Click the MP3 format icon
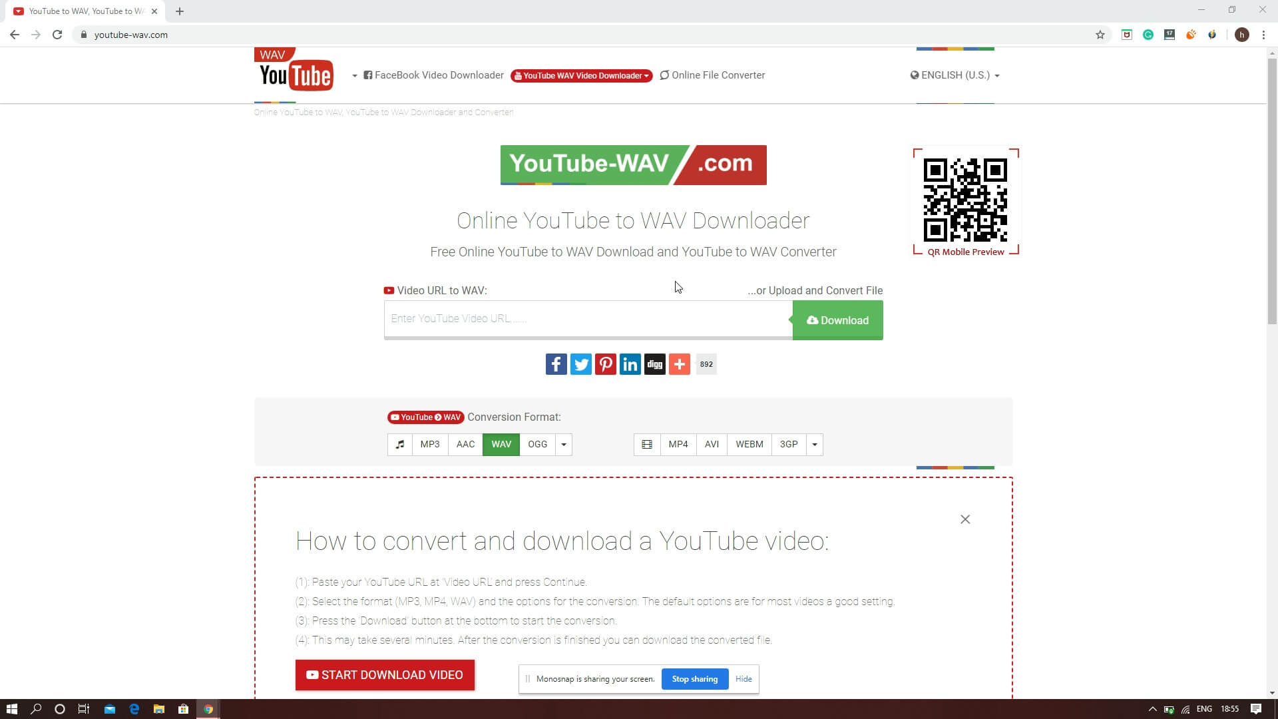The height and width of the screenshot is (719, 1278). coord(430,444)
